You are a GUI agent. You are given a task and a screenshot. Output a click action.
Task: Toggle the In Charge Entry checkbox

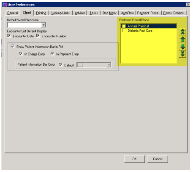coord(21,54)
